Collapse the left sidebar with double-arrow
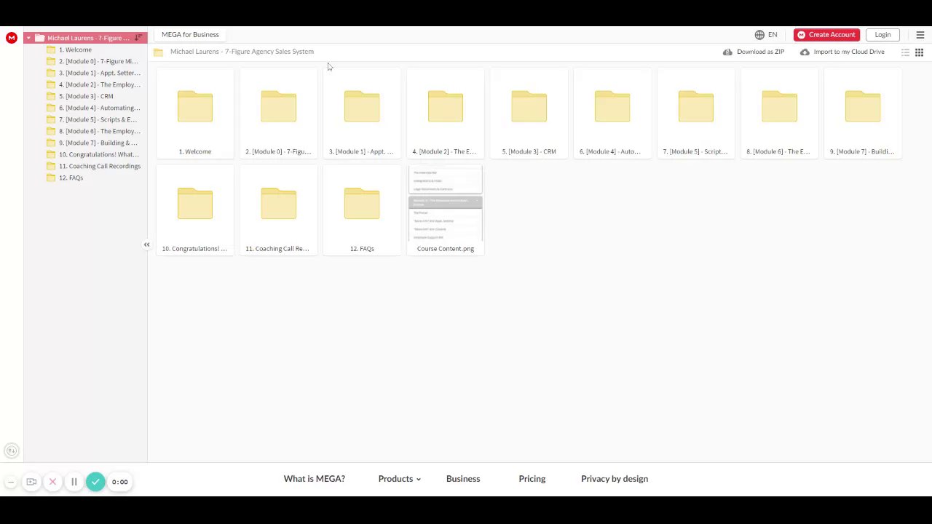Screen dimensions: 932x524 [x=146, y=245]
